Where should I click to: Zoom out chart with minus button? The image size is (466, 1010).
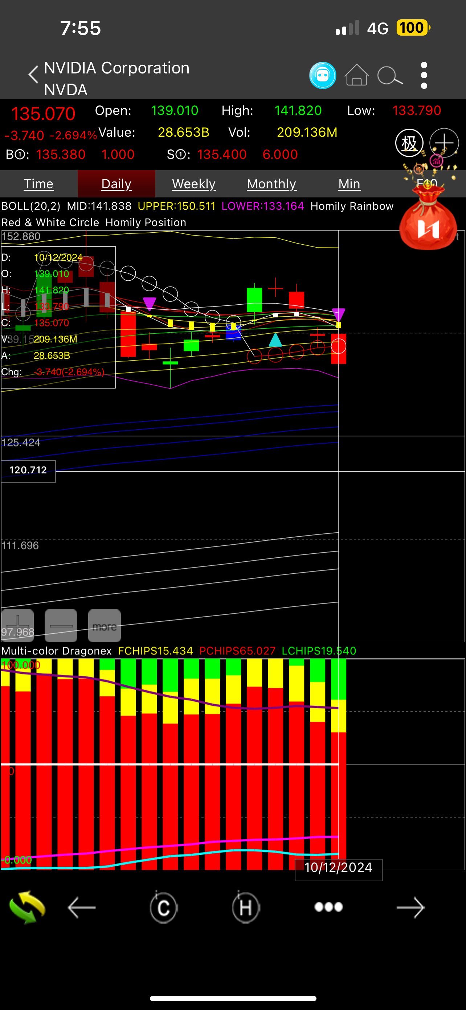[x=61, y=625]
